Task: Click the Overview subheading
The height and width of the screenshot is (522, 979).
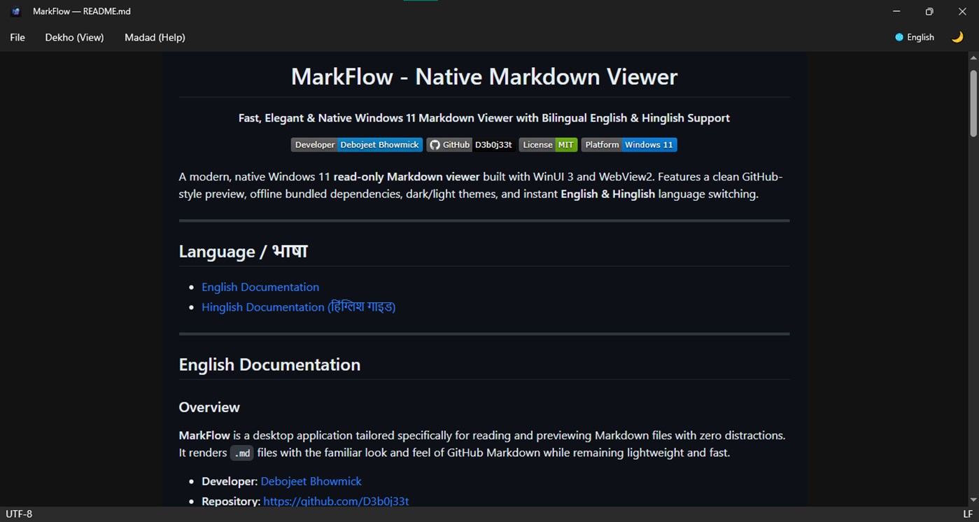Action: [209, 407]
